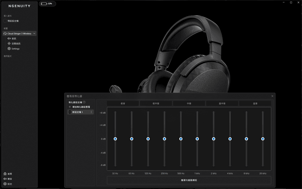Screen dimensions: 302x189
Task: Click the plus icon to add equalizer preset
Action: [70, 107]
